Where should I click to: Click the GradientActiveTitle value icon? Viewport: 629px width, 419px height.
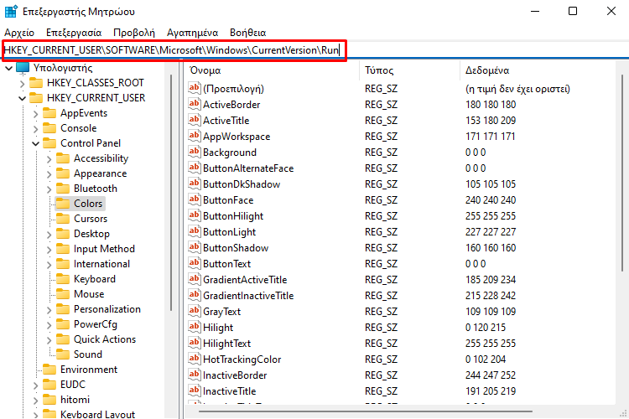195,279
